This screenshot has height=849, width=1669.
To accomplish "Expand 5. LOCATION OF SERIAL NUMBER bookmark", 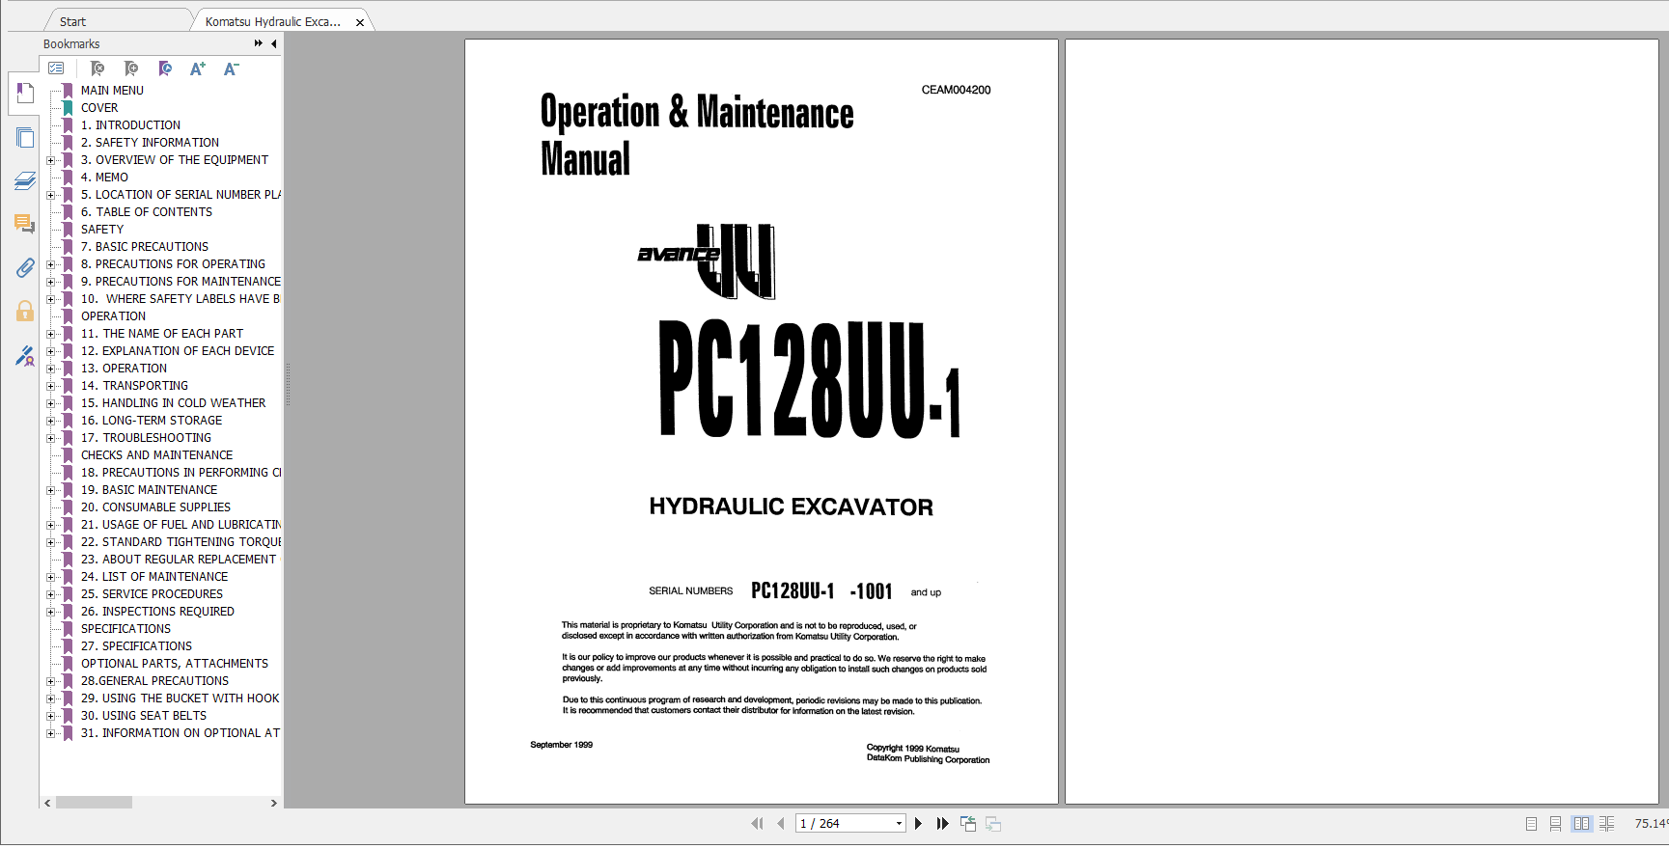I will (x=50, y=195).
